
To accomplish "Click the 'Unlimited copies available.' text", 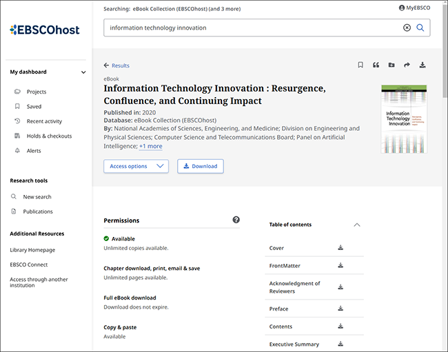I will 136,248.
